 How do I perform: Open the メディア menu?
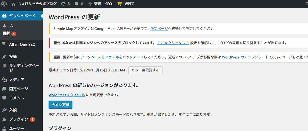pyautogui.click(x=17, y=80)
